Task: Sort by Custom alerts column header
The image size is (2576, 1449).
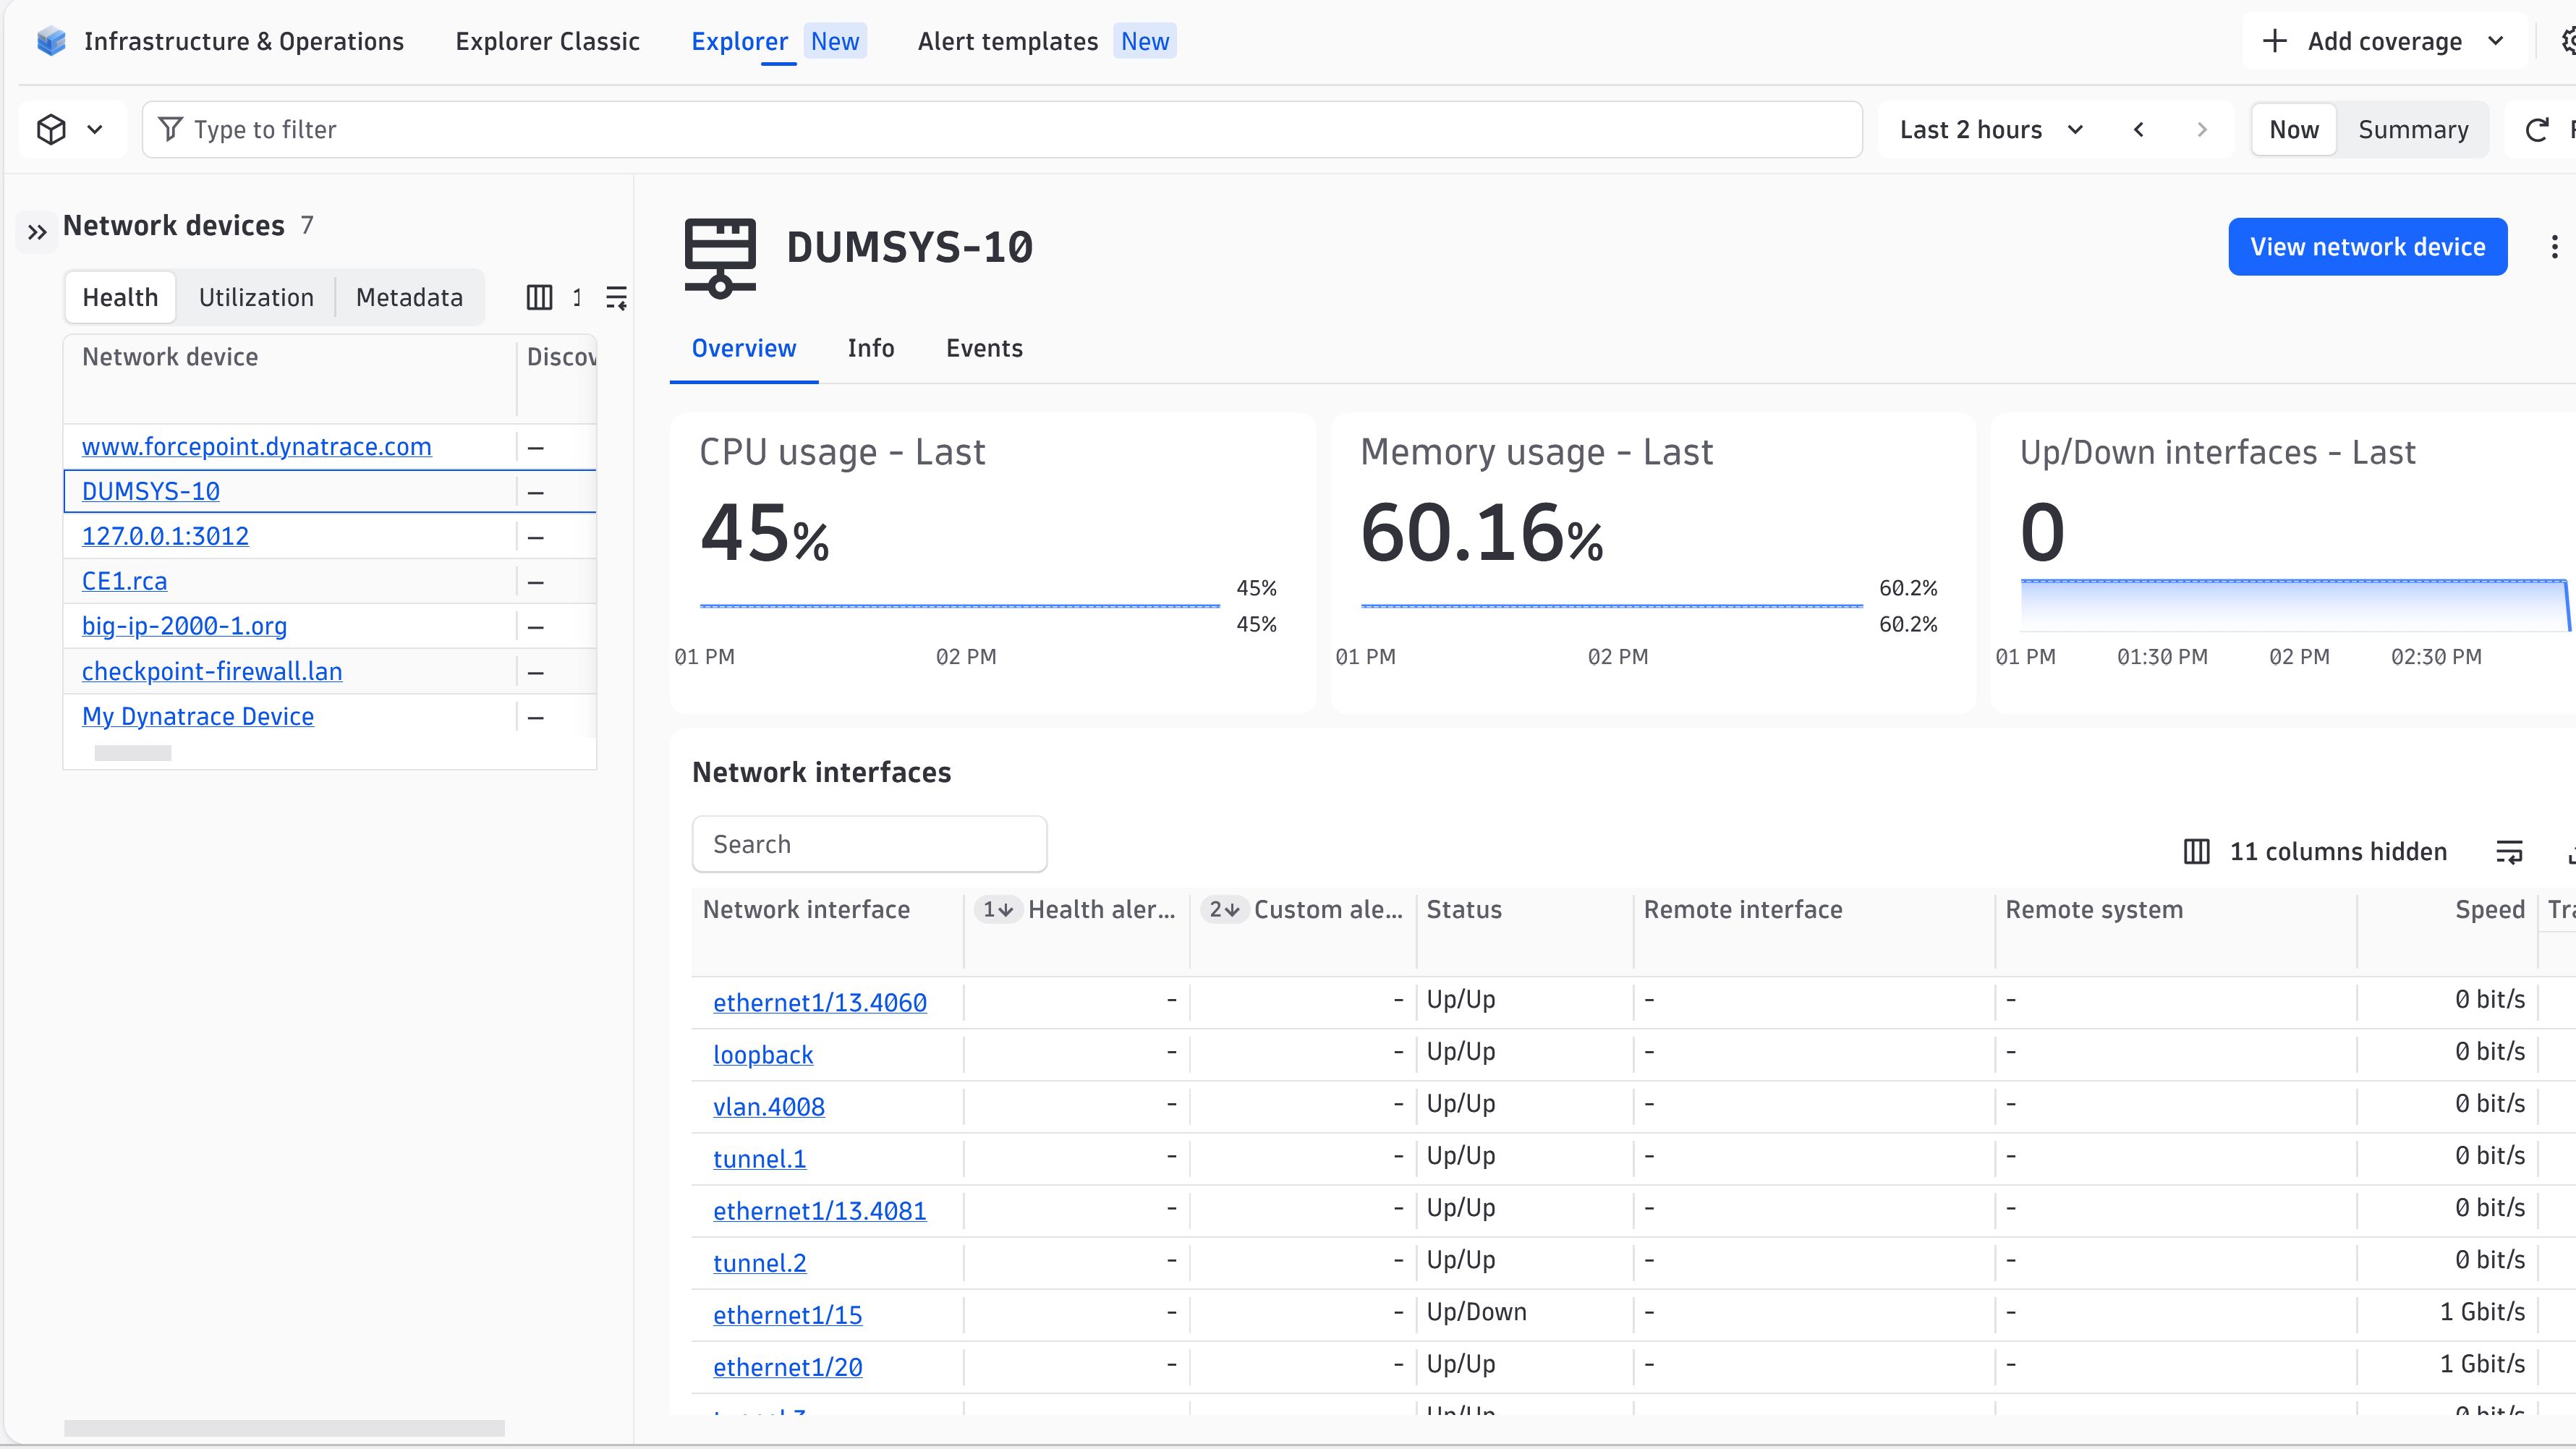Action: (x=1328, y=909)
